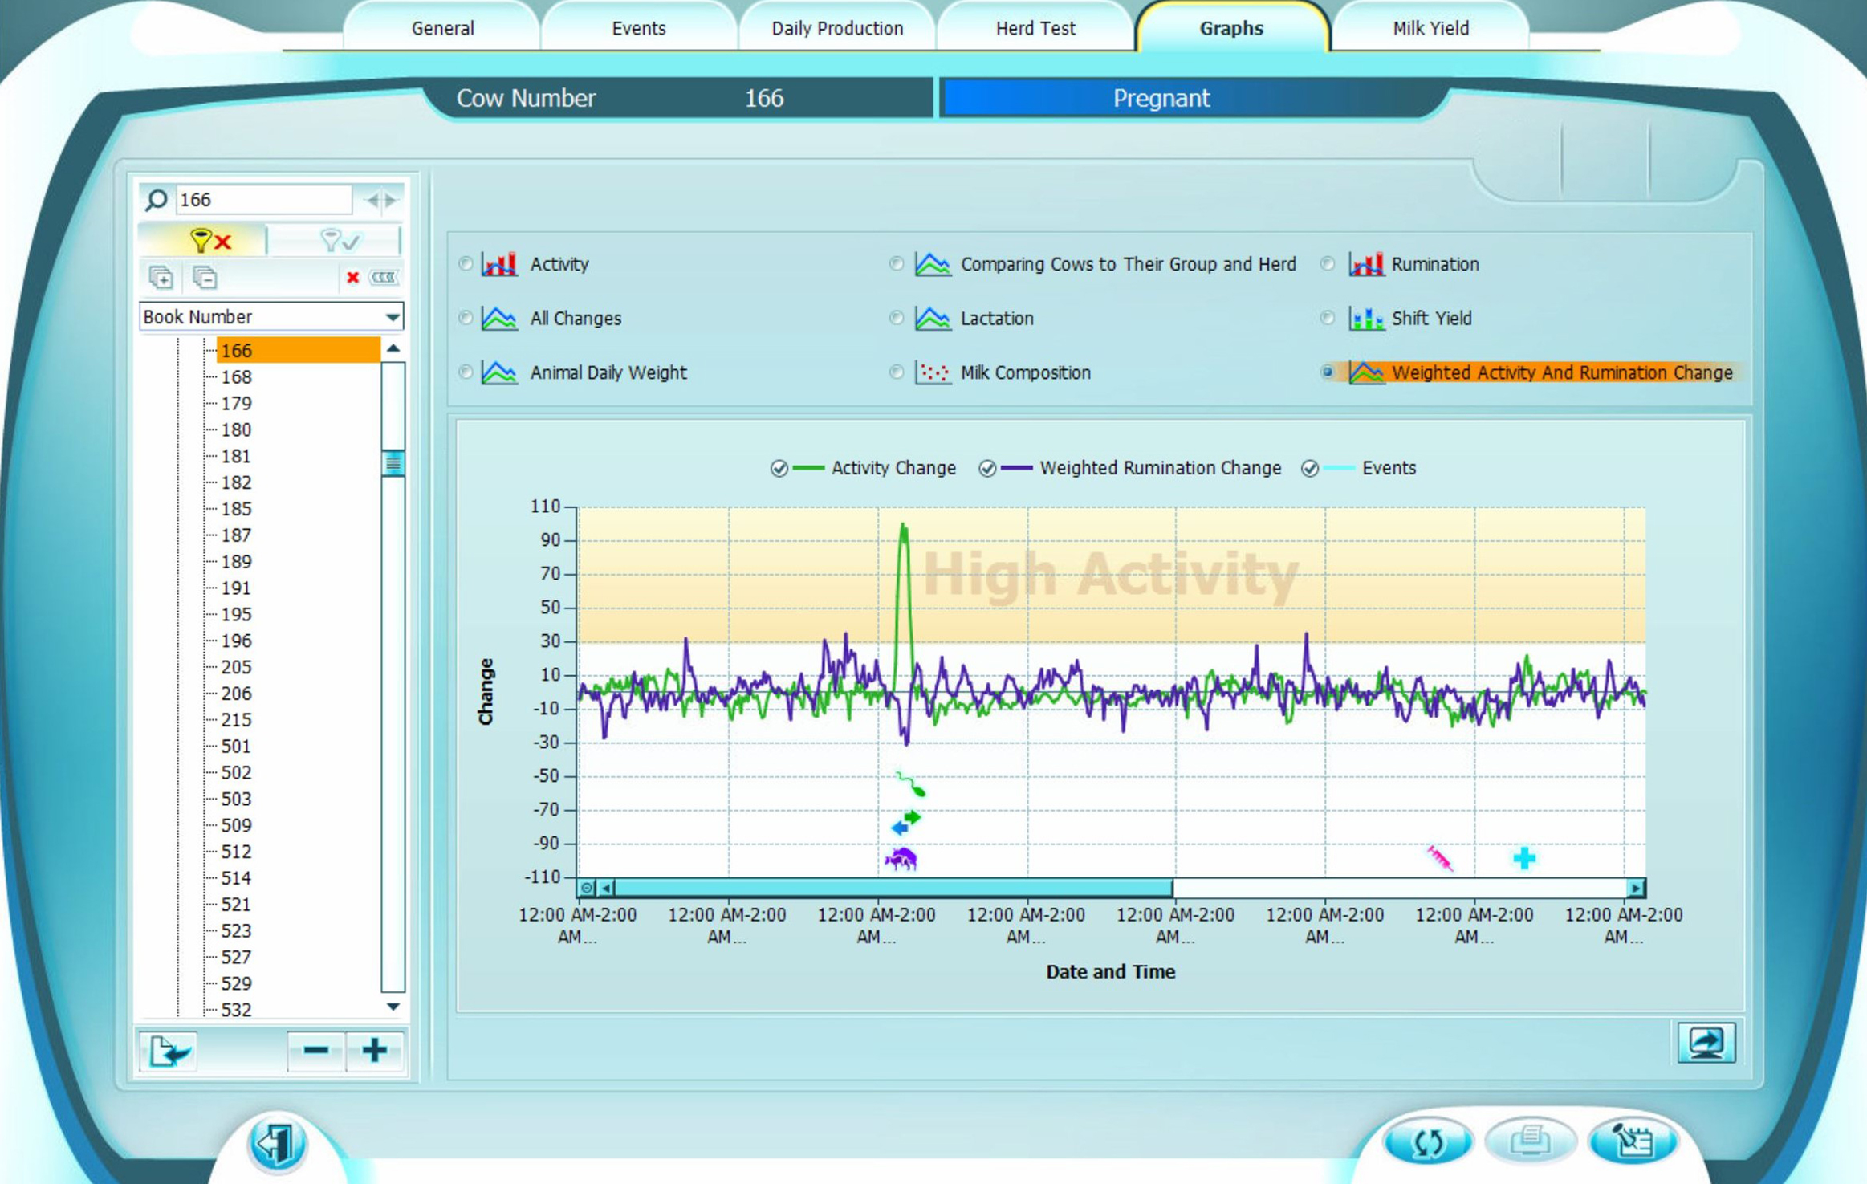The height and width of the screenshot is (1184, 1867).
Task: Click the cow search input field
Action: 263,200
